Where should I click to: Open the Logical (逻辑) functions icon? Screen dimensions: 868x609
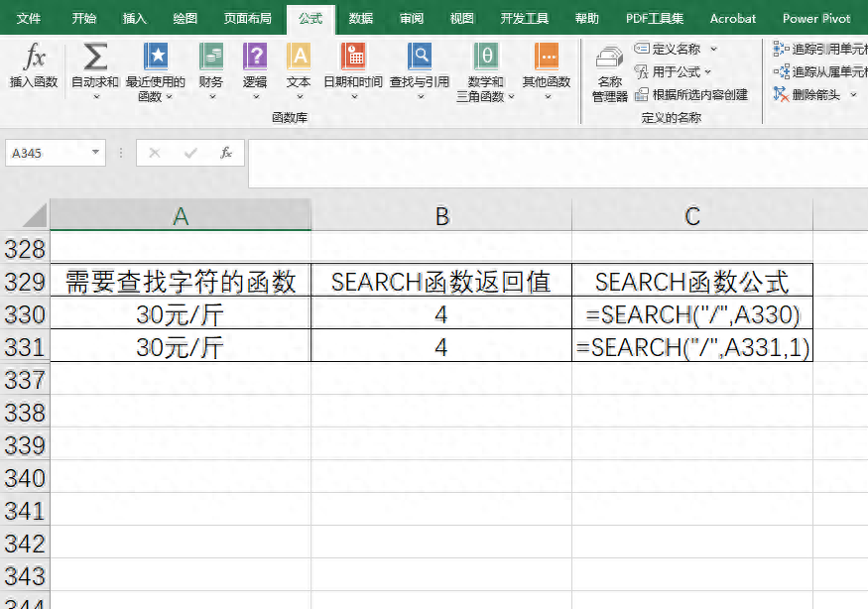point(255,56)
